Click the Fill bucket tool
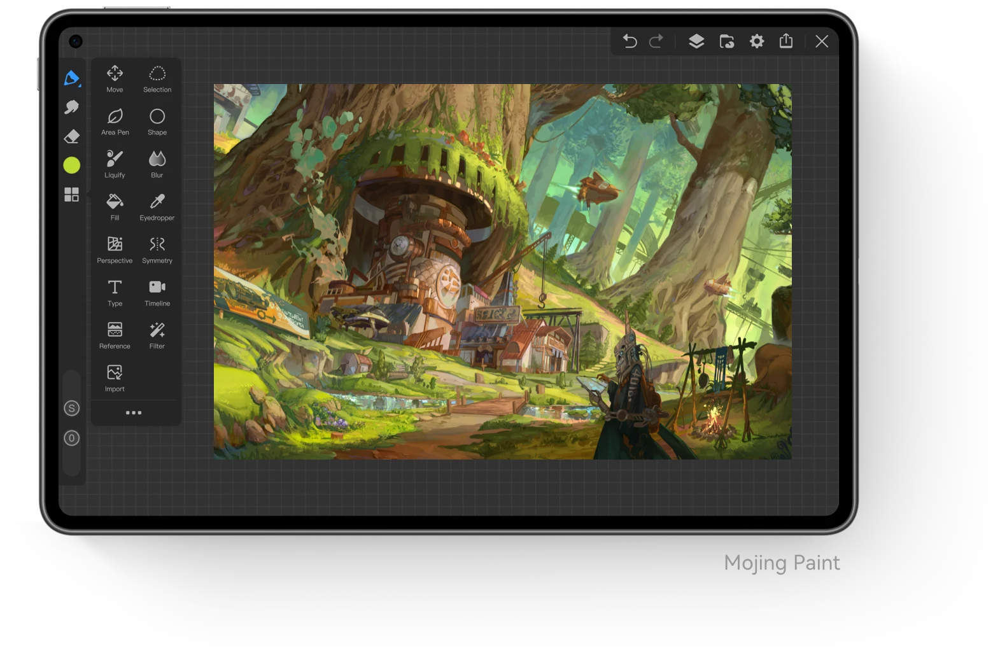This screenshot has width=1007, height=667. click(x=115, y=207)
